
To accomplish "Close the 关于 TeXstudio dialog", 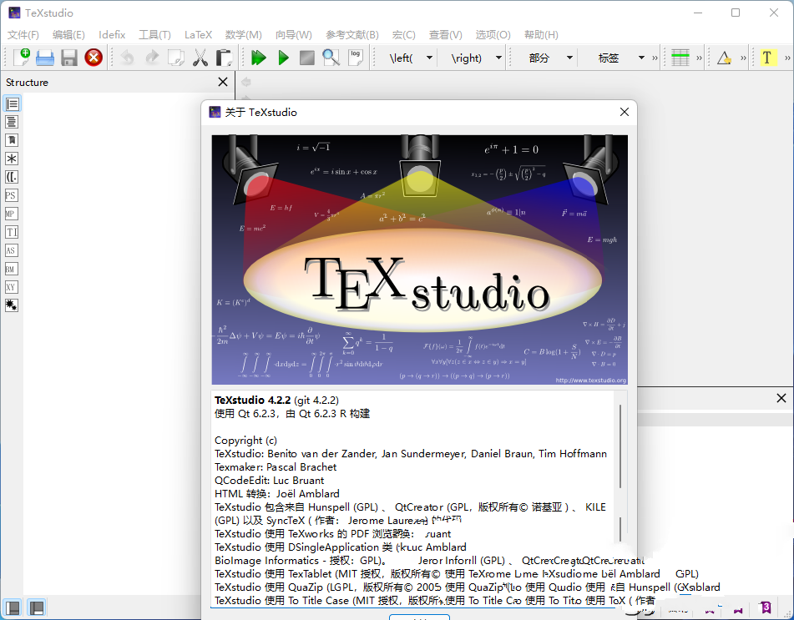I will click(625, 112).
